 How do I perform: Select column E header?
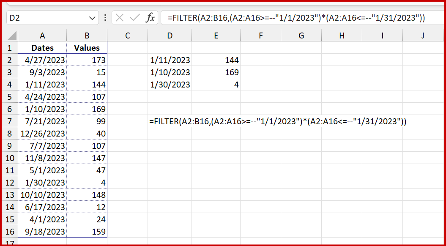216,36
